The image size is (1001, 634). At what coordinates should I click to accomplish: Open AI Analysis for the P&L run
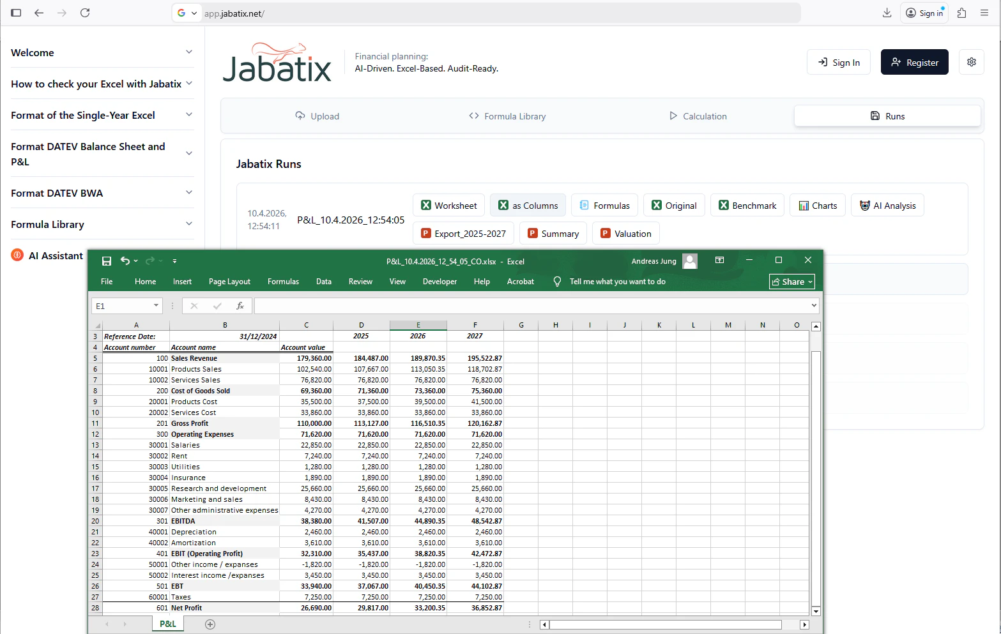[x=887, y=205]
